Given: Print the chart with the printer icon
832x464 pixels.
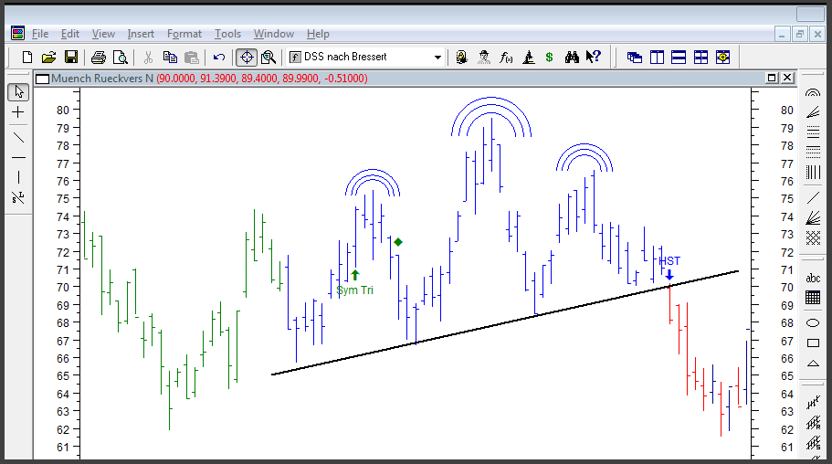Looking at the screenshot, I should tap(99, 58).
